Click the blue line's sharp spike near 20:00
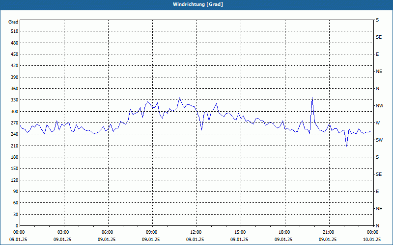Image resolution: width=393 pixels, height=245 pixels. 312,98
